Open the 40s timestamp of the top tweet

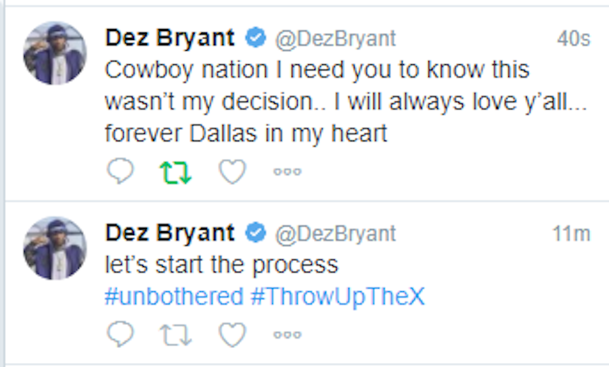click(573, 39)
